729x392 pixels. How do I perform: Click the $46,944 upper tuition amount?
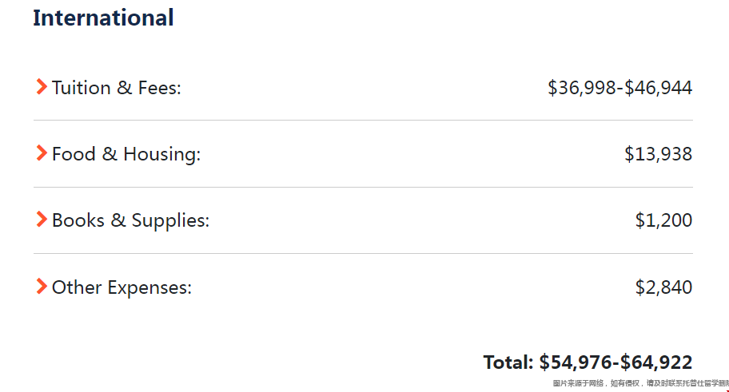coord(659,88)
